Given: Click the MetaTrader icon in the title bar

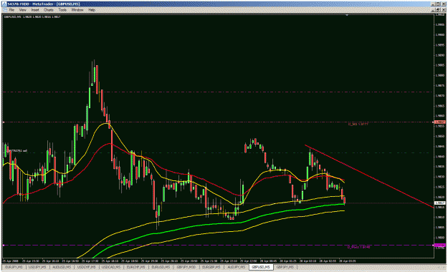Looking at the screenshot, I should (4, 4).
